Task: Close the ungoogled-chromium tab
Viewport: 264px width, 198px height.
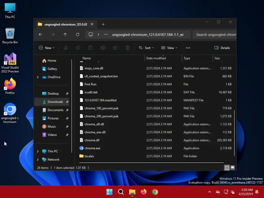Action: [92, 24]
